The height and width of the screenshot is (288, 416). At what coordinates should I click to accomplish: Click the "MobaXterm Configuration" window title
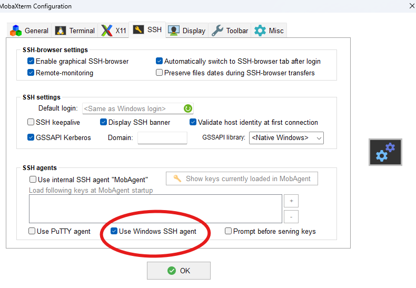coord(36,6)
